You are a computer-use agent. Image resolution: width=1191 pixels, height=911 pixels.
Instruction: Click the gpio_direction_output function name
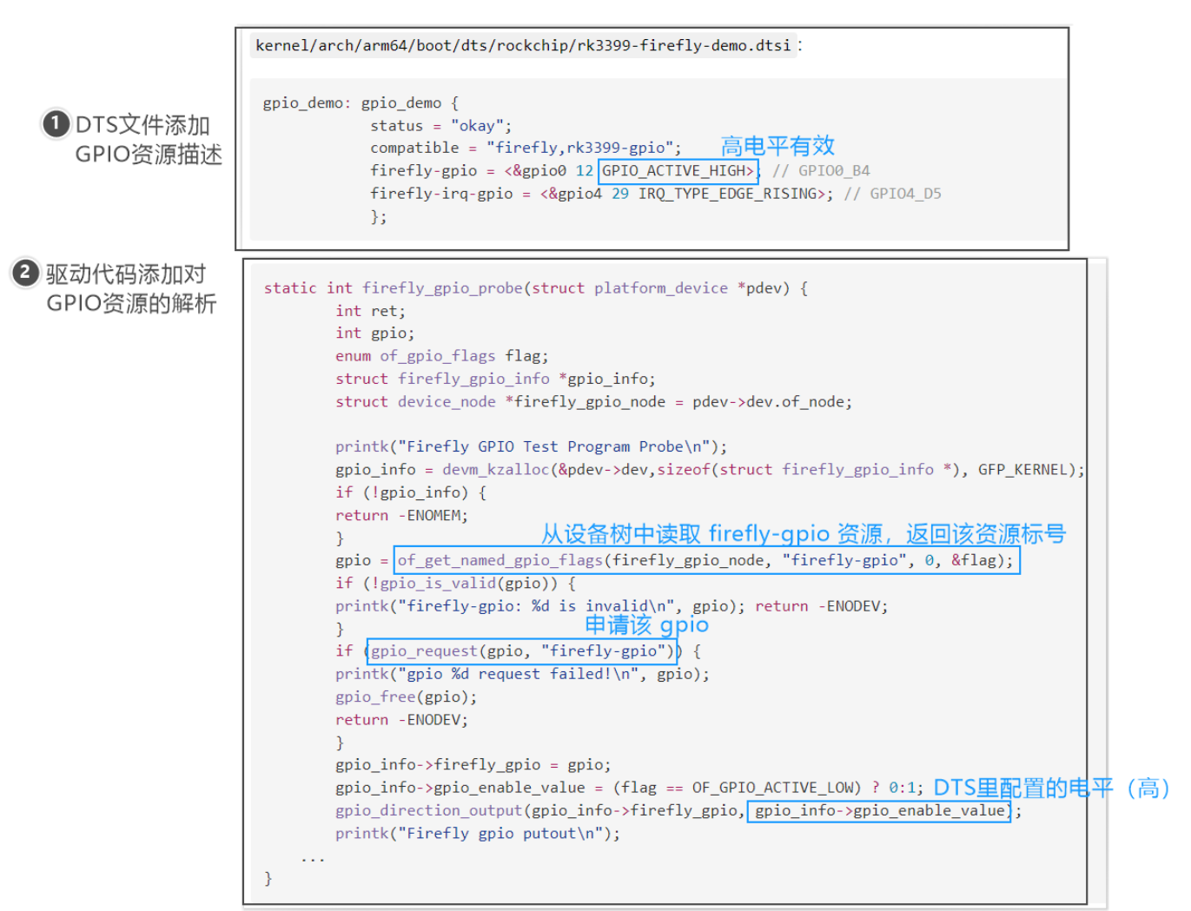tap(428, 810)
